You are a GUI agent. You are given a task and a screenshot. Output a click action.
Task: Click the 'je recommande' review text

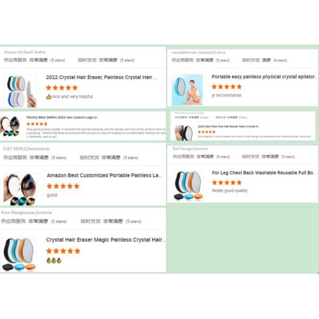[226, 95]
